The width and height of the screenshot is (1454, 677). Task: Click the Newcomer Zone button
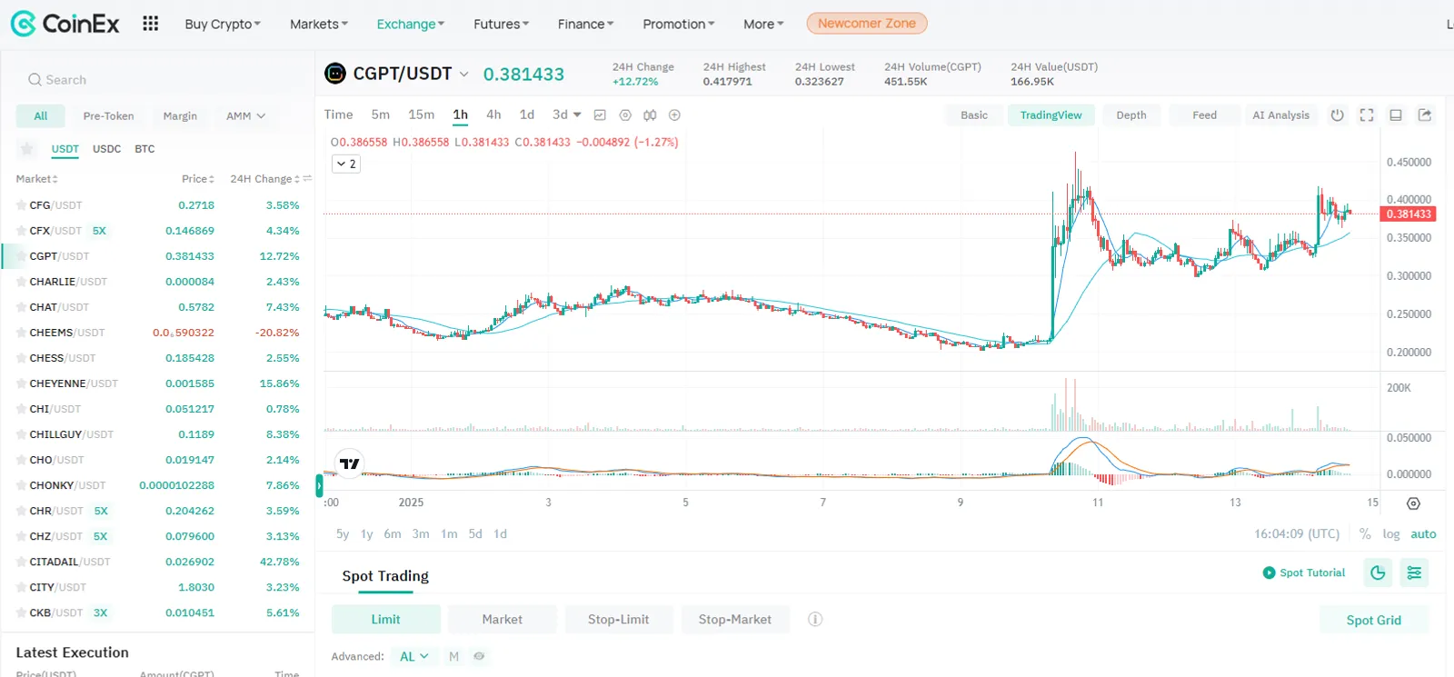[x=867, y=24]
